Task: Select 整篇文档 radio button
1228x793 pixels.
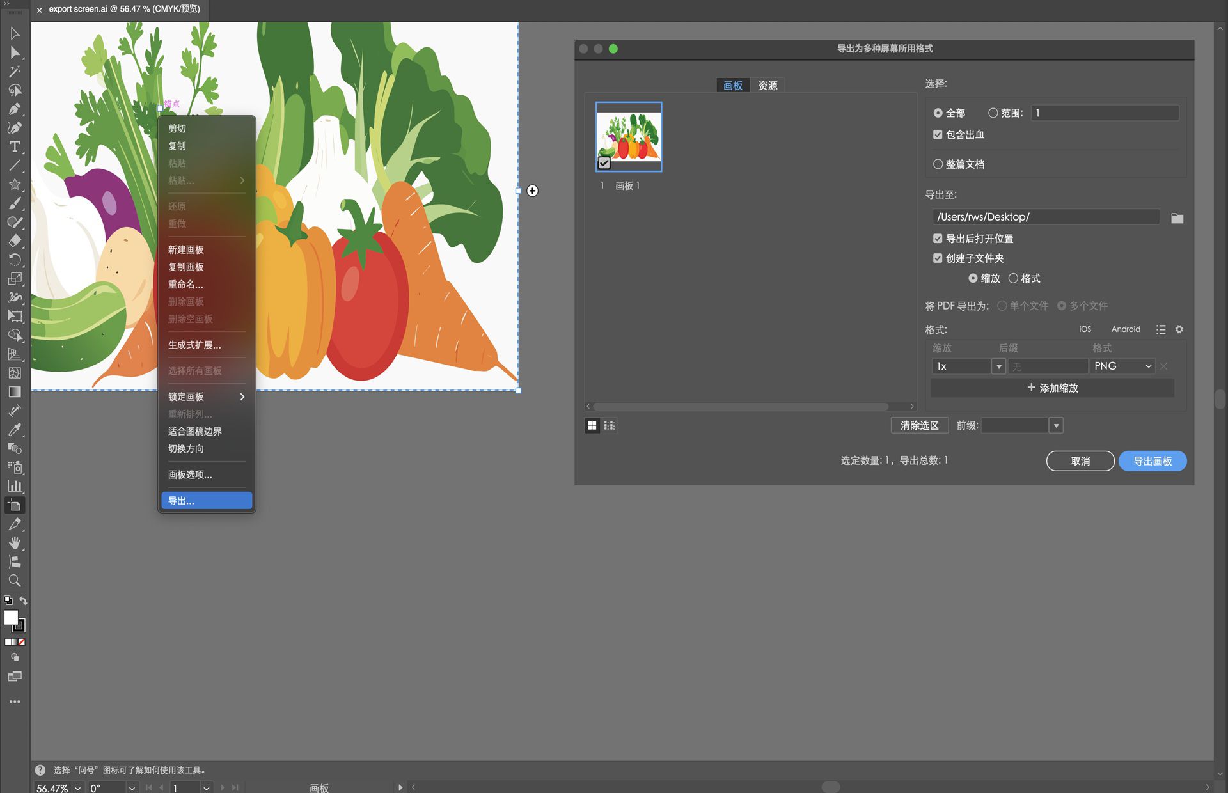Action: [x=938, y=164]
